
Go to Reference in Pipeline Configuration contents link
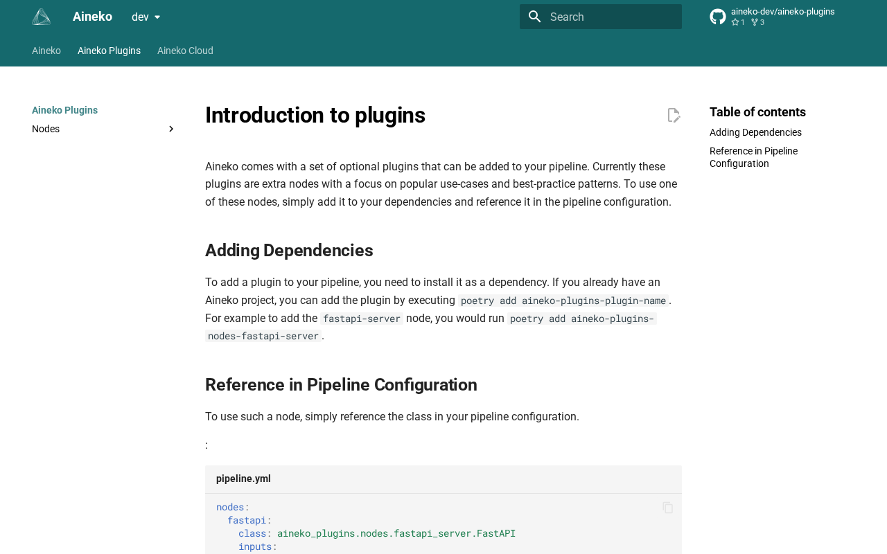click(x=753, y=157)
